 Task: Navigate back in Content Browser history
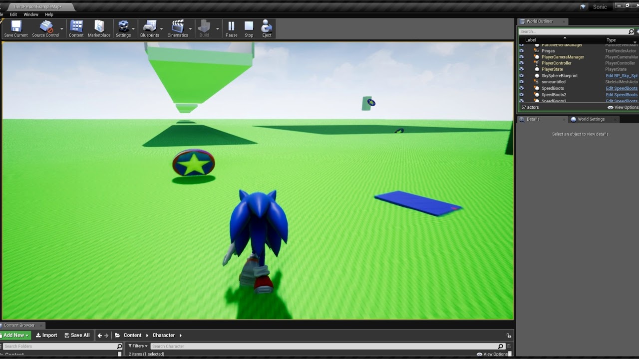pyautogui.click(x=100, y=336)
